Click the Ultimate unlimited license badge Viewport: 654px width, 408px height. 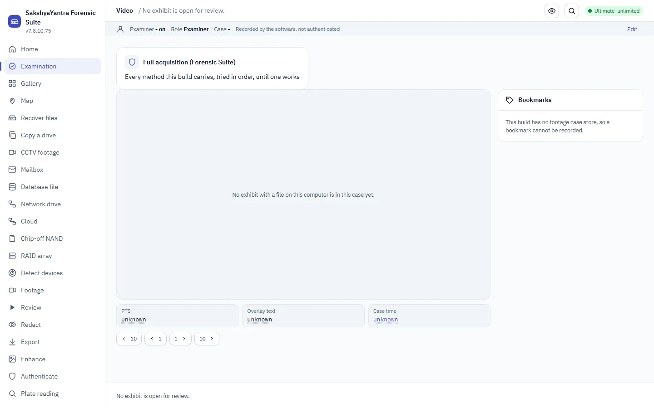click(614, 11)
